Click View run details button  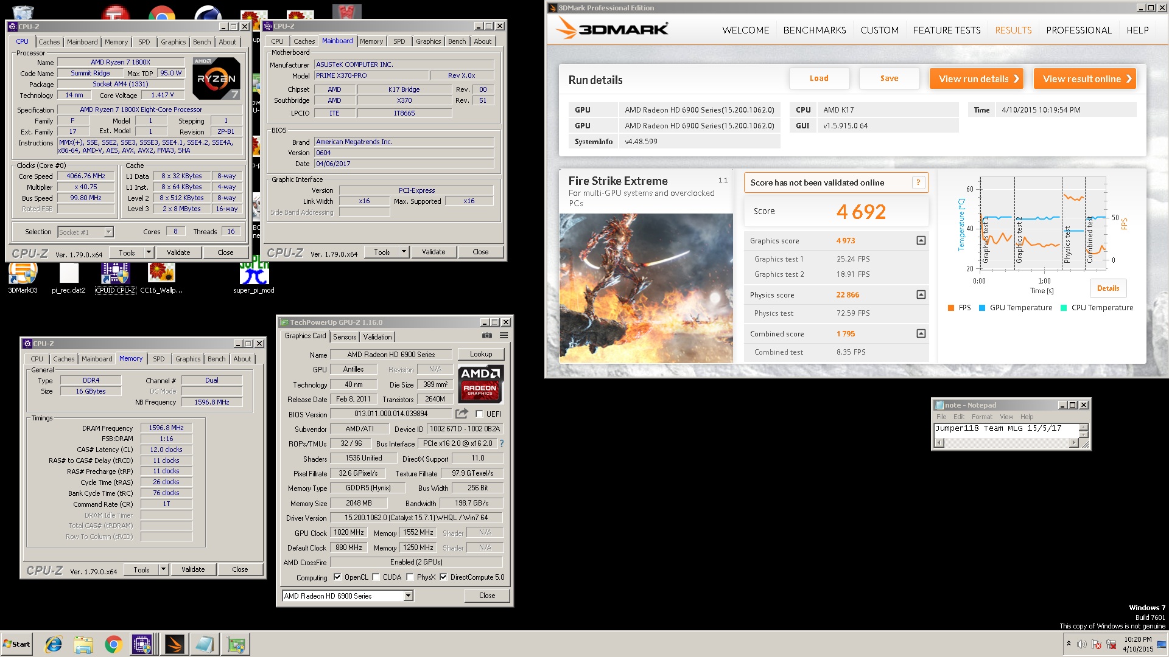click(976, 78)
